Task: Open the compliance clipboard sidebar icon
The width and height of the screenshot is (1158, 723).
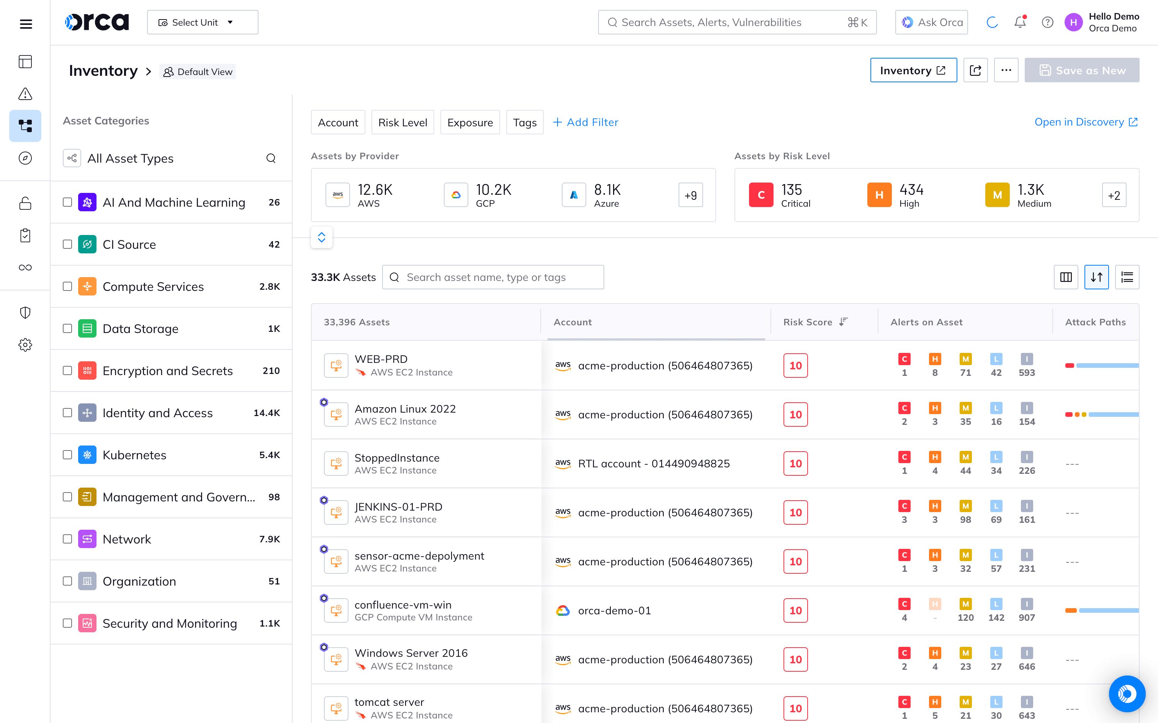Action: [x=25, y=235]
